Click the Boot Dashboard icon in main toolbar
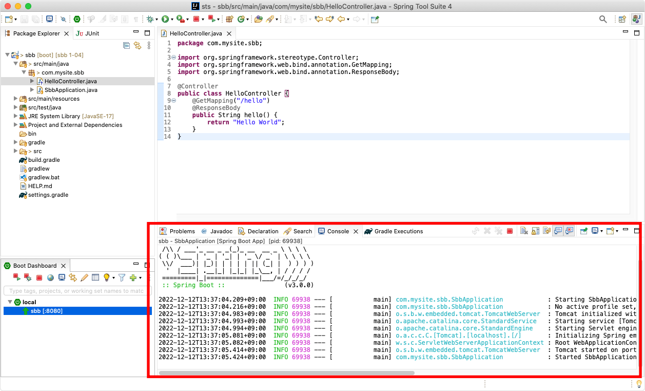This screenshot has width=645, height=391. click(76, 19)
